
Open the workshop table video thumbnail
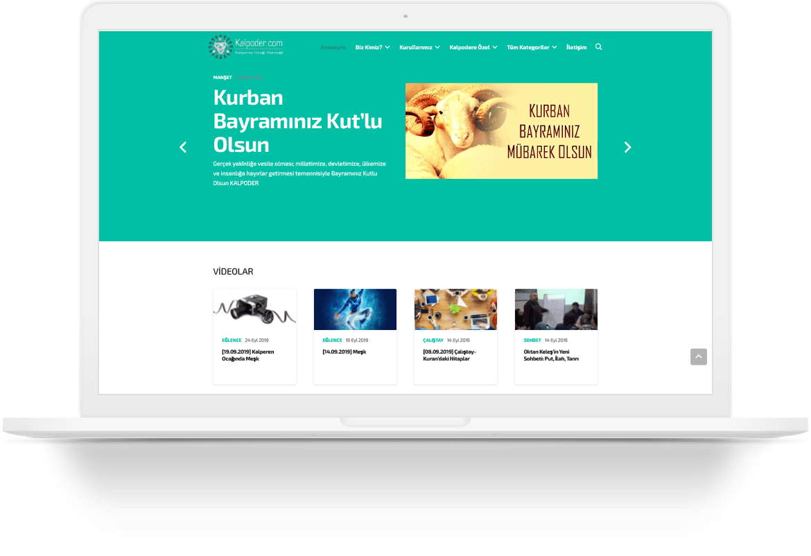[455, 309]
